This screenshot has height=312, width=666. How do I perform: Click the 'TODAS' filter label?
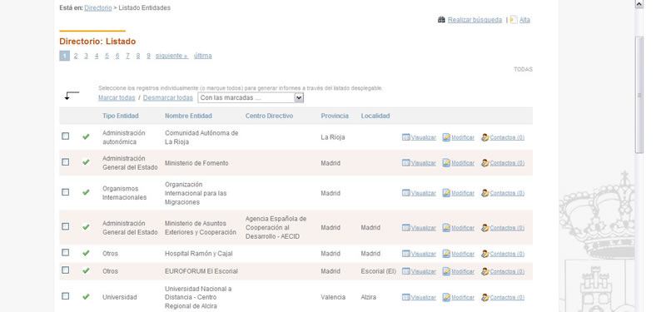524,69
